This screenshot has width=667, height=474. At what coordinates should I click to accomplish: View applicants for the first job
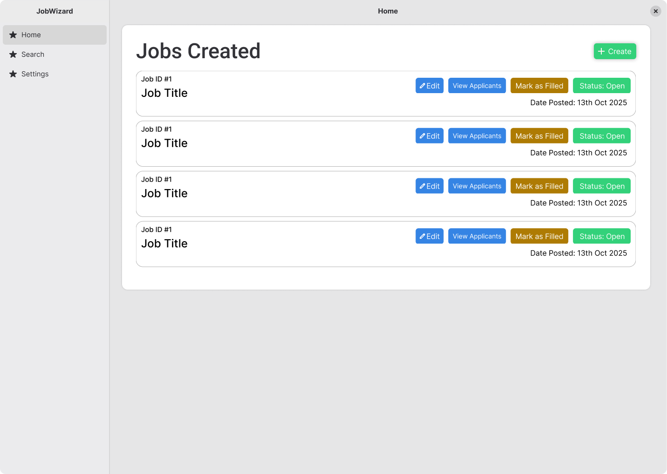click(x=477, y=86)
